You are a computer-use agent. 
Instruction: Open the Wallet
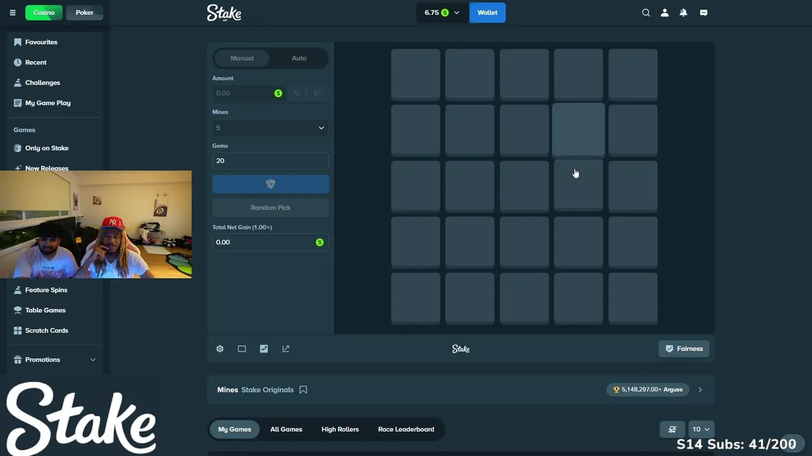[487, 13]
